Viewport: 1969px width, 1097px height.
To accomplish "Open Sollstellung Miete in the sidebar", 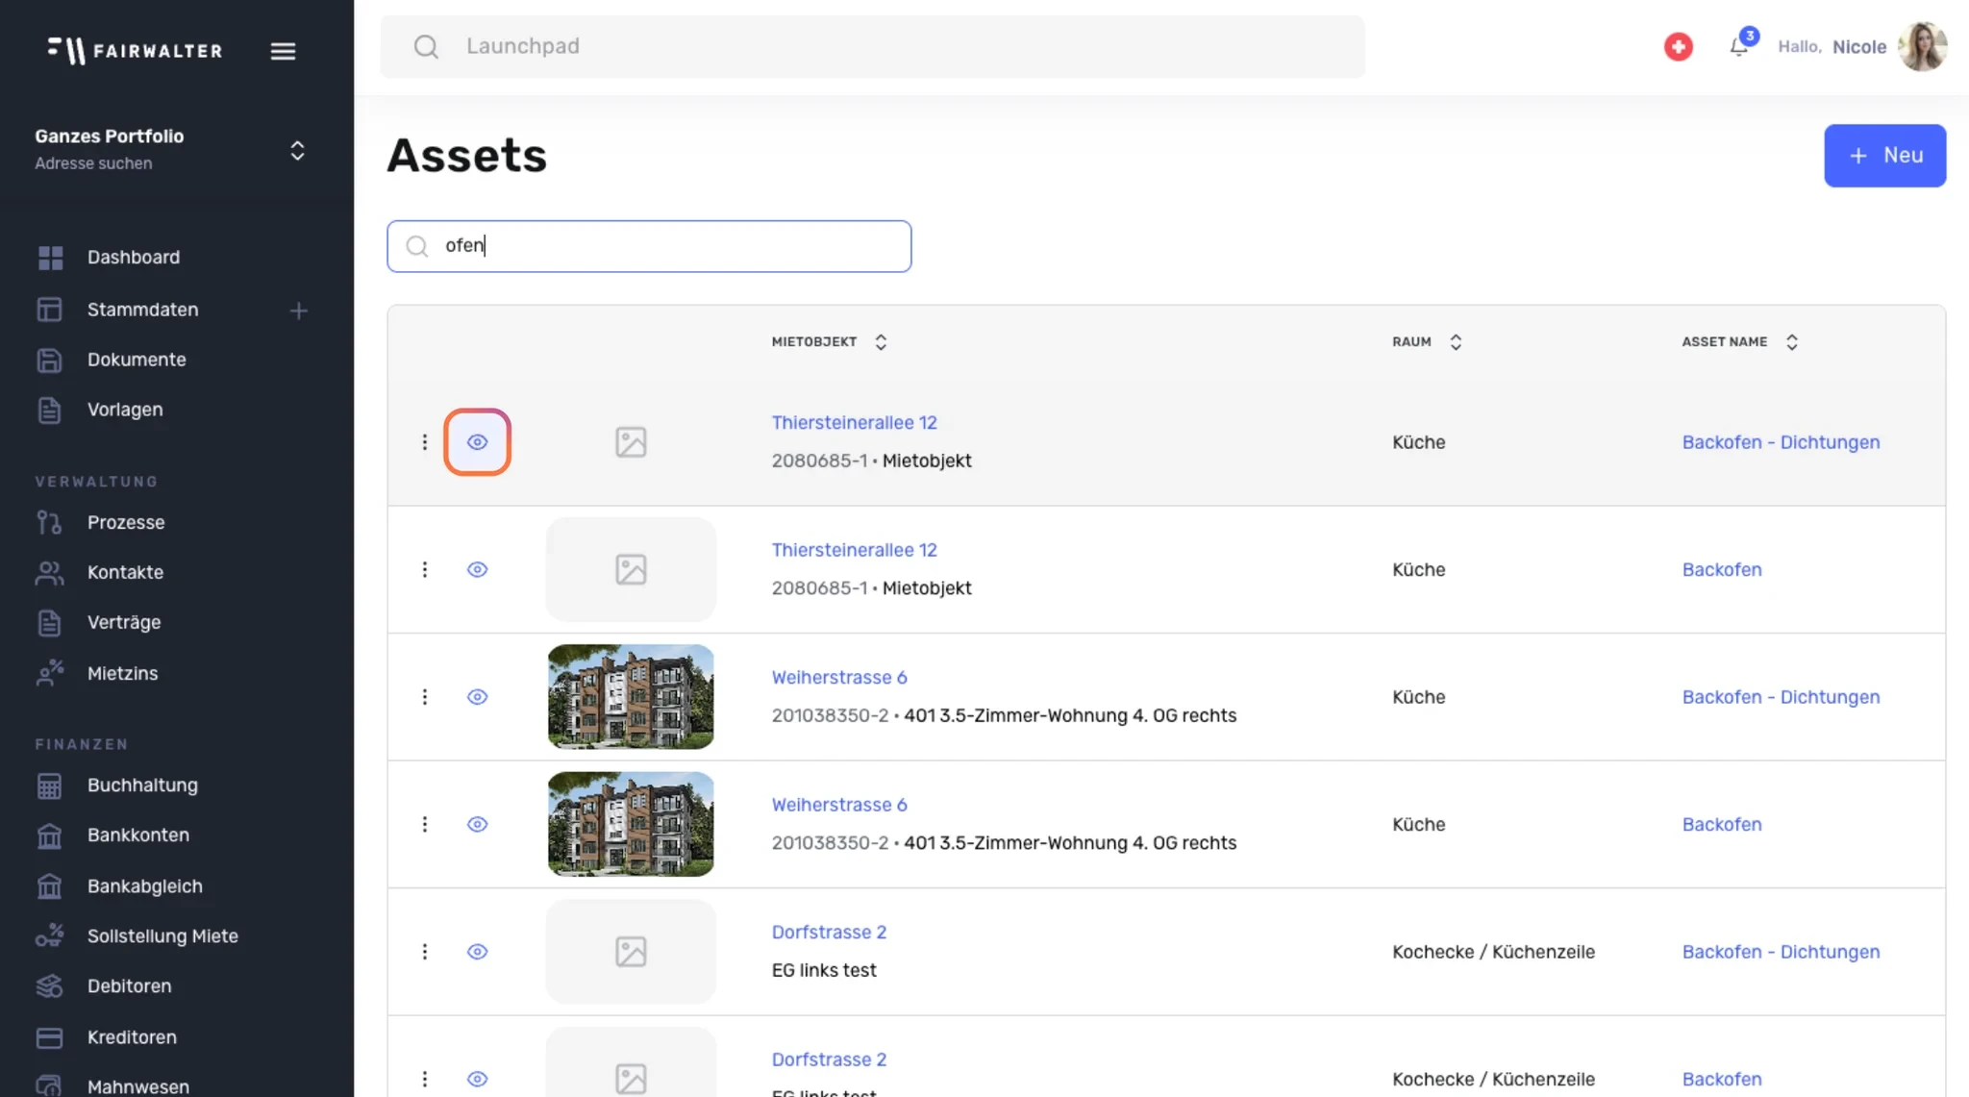I will pos(162,936).
